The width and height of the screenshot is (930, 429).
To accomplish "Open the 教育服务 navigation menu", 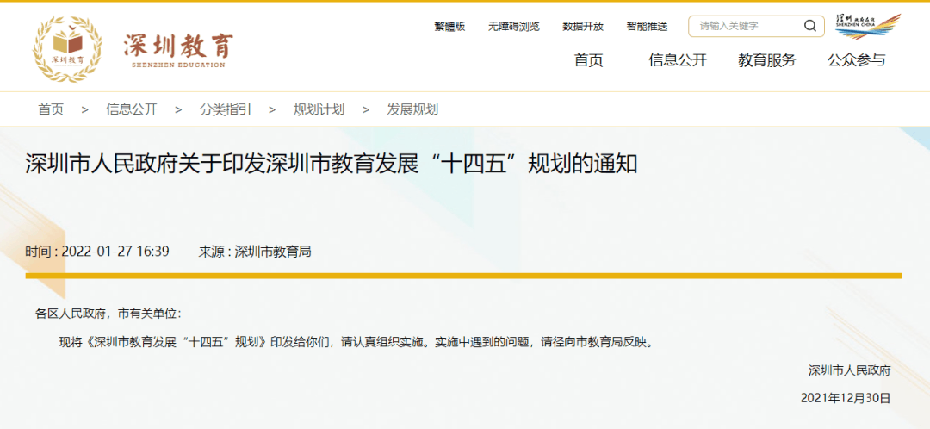I will click(x=767, y=60).
